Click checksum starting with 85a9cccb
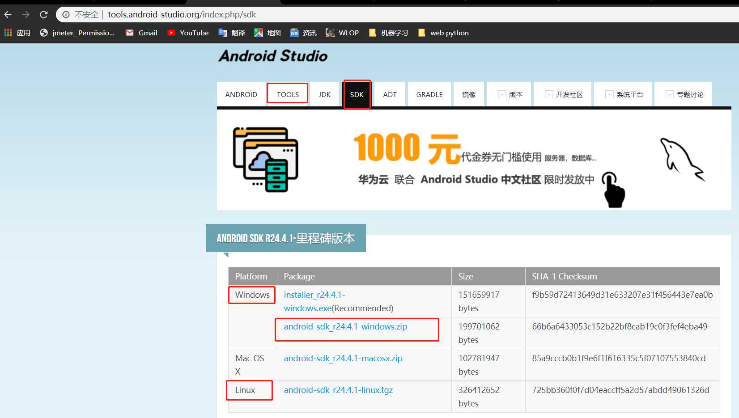 619,359
